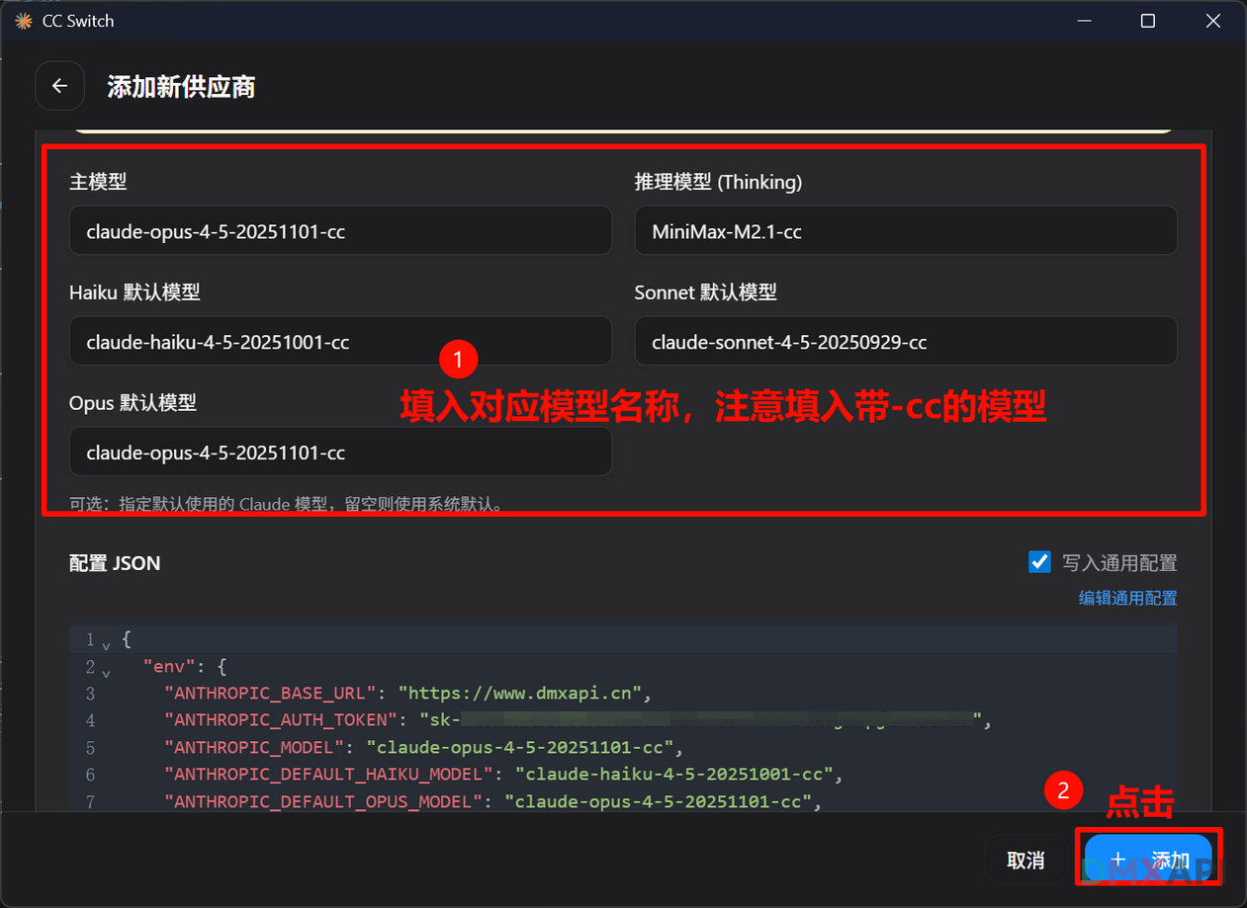Collapse the "env" block on line 2

(106, 671)
